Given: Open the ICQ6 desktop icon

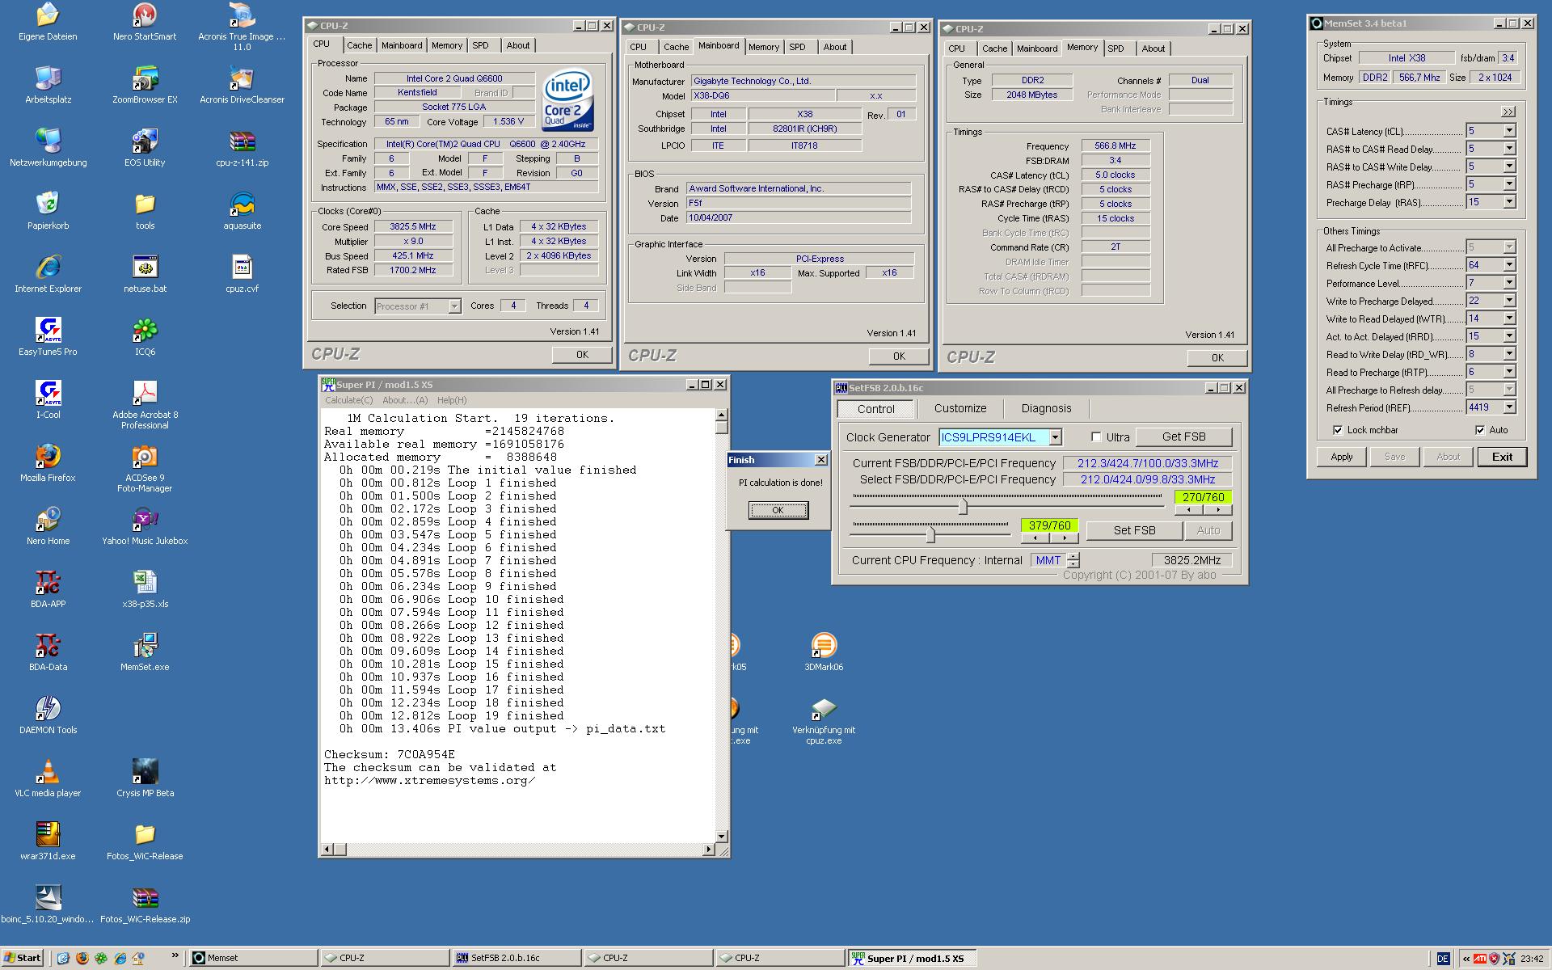Looking at the screenshot, I should [x=145, y=337].
